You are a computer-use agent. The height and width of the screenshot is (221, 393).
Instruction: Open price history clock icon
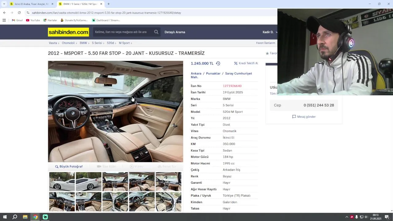tap(218, 64)
